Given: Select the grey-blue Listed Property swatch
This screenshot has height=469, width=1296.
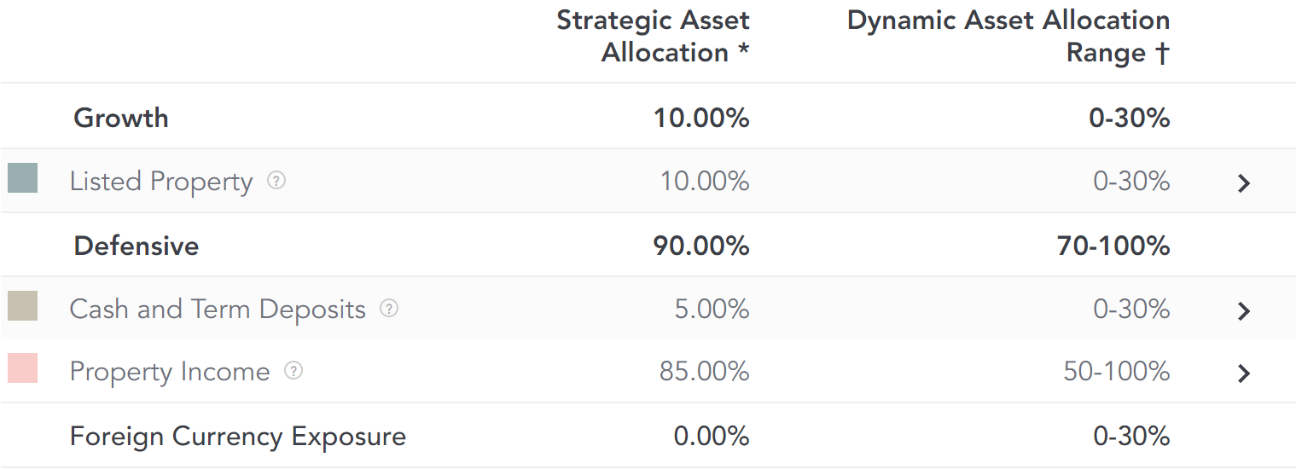Looking at the screenshot, I should click(22, 177).
